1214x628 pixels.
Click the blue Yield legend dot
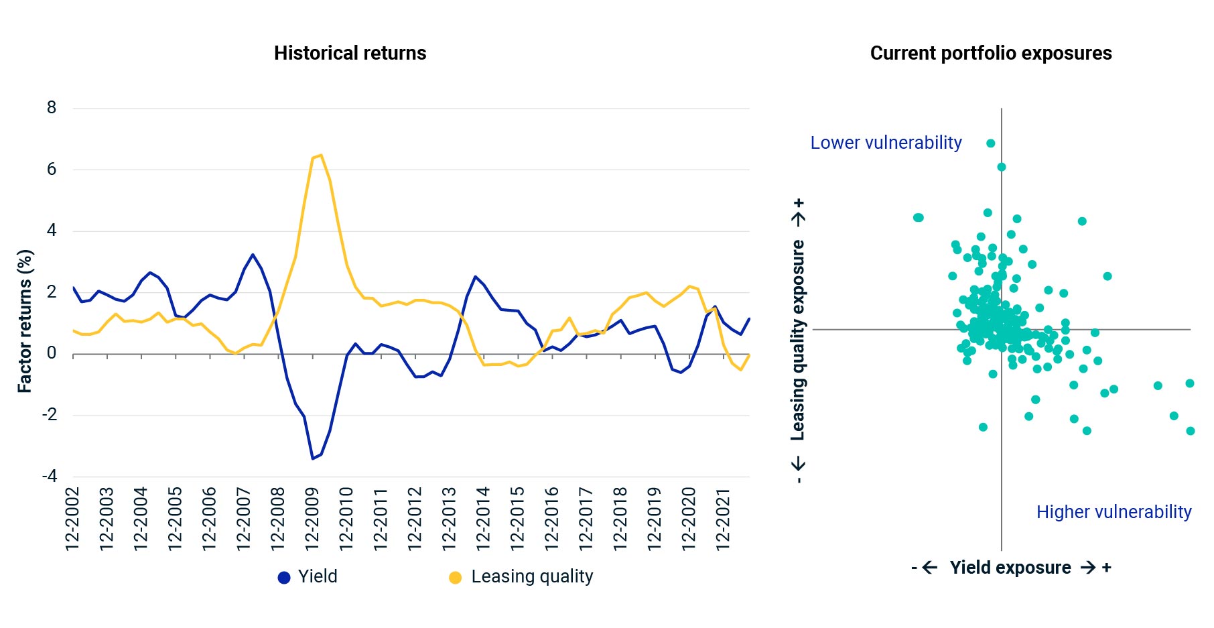[x=284, y=578]
